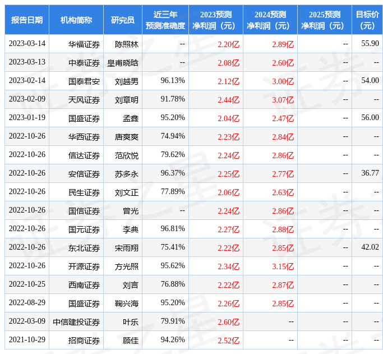Click 东北证券 institution cell

84,248
